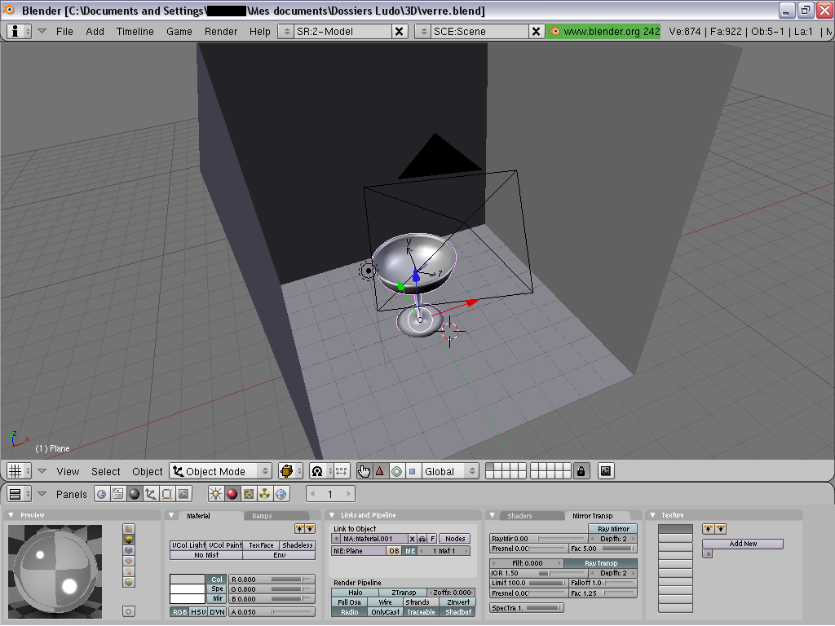Viewport: 835px width, 626px height.
Task: Open the Logic context panel icon
Action: 101,494
